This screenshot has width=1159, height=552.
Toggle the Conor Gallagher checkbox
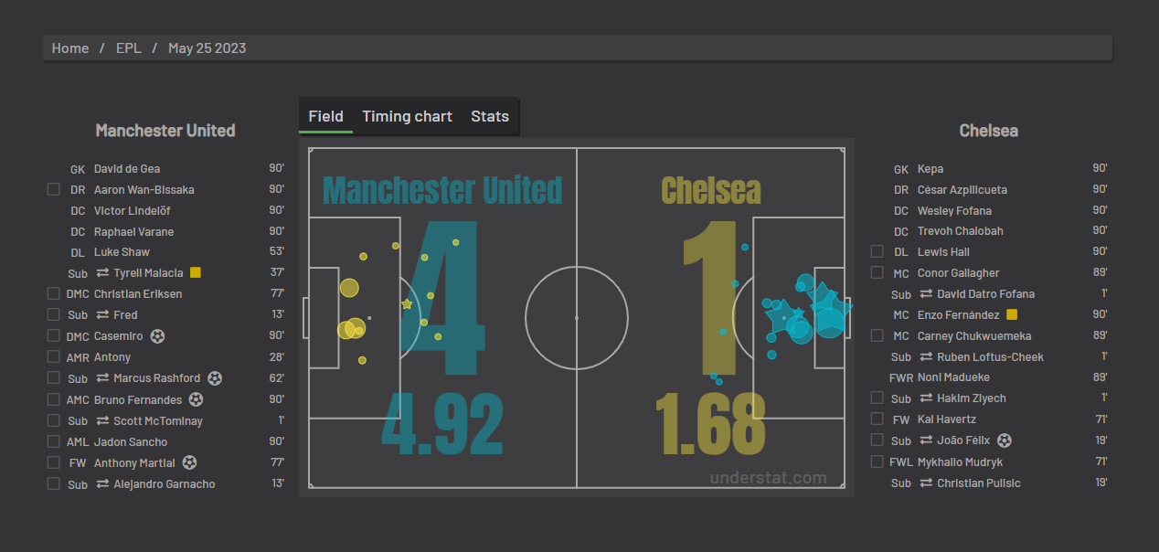point(877,272)
